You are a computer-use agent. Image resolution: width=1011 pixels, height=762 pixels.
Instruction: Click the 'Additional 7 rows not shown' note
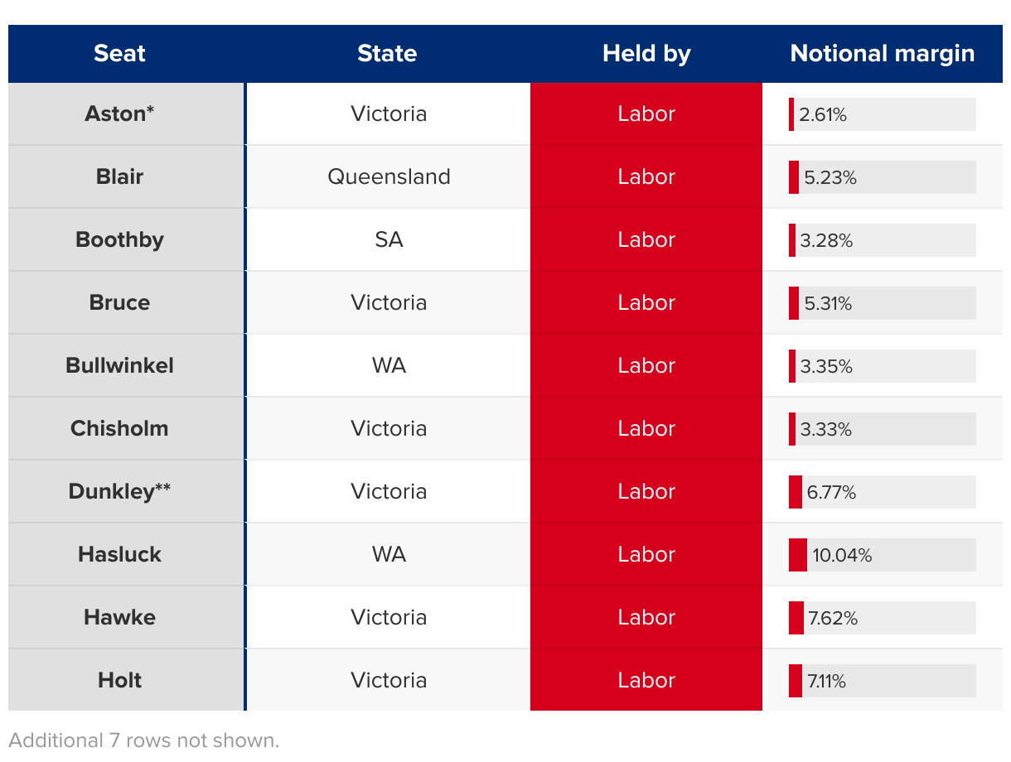[x=144, y=740]
